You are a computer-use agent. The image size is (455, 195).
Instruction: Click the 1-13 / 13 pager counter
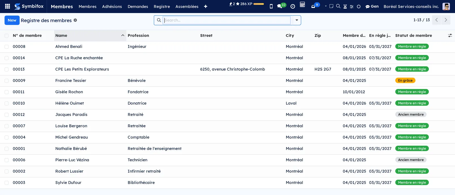tap(421, 20)
